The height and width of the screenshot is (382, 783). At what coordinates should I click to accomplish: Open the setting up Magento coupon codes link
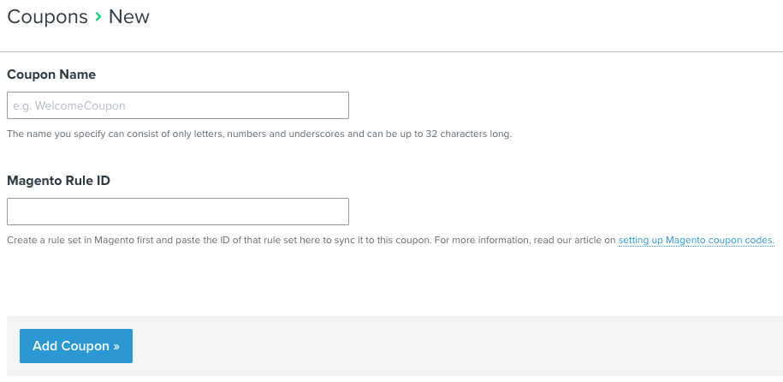[696, 241]
